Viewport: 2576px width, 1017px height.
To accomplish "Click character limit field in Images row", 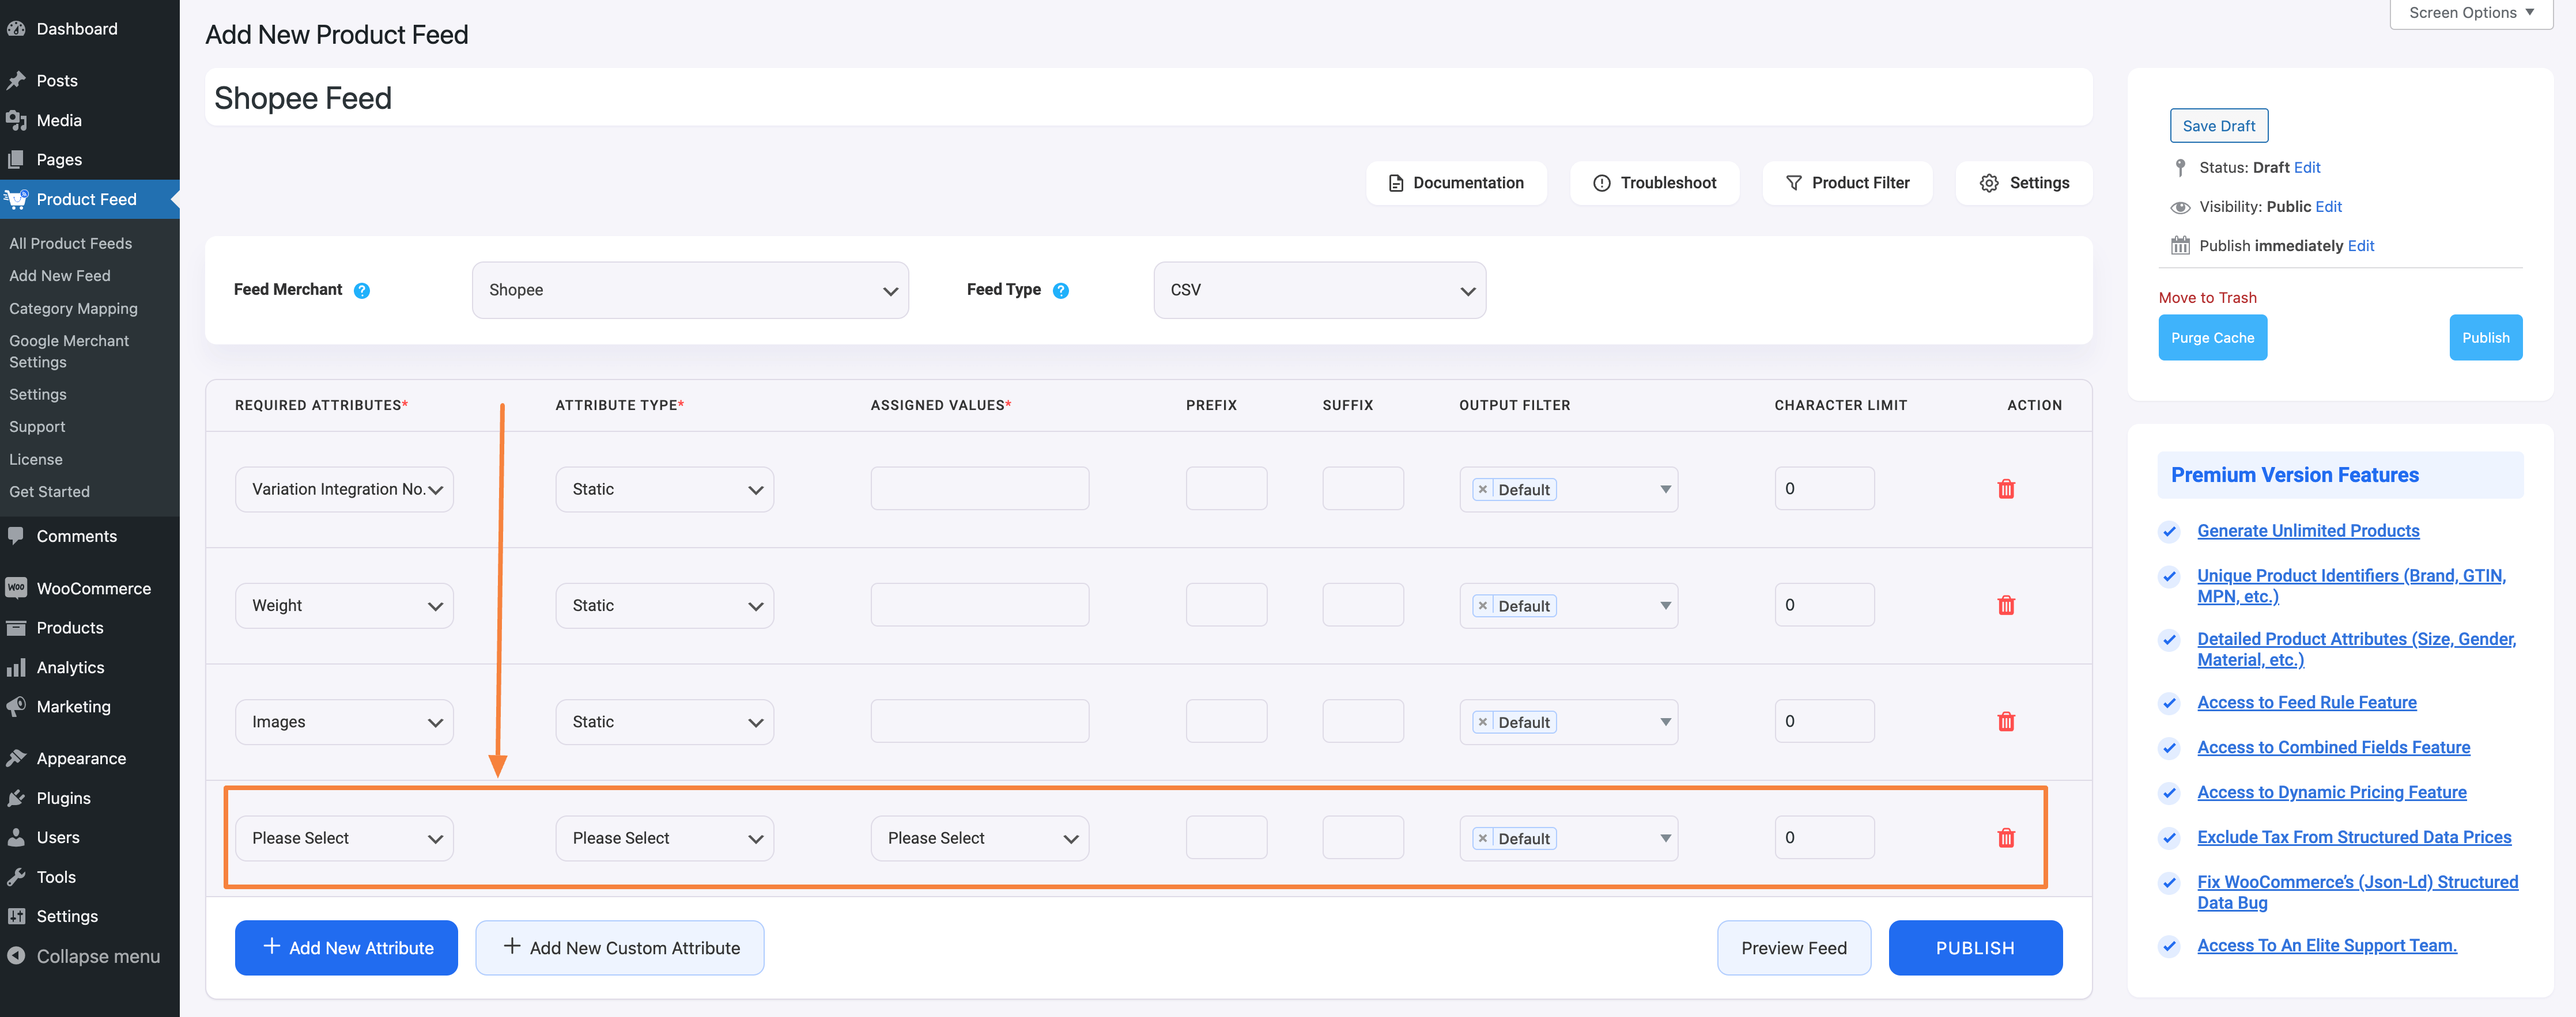I will [x=1824, y=722].
